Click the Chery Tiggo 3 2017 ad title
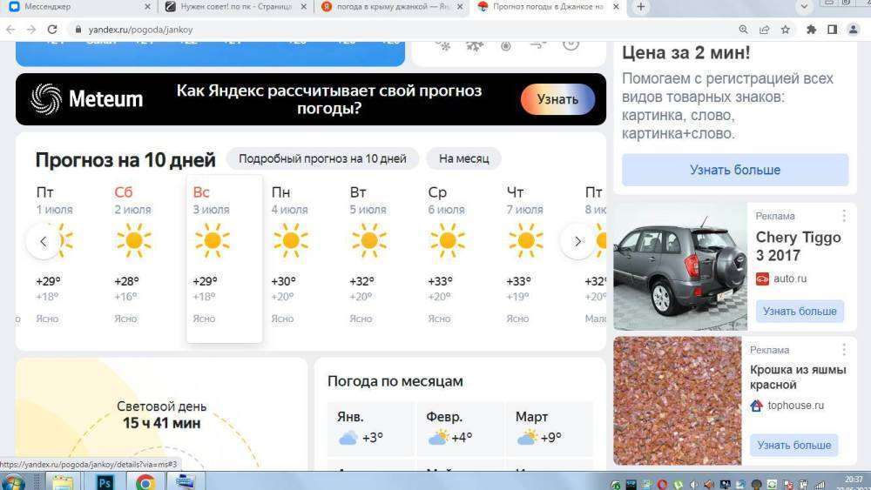Image resolution: width=871 pixels, height=490 pixels. 798,246
